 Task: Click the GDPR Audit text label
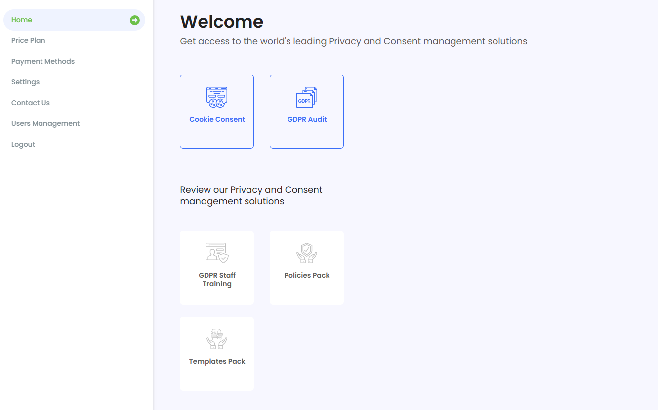point(307,120)
